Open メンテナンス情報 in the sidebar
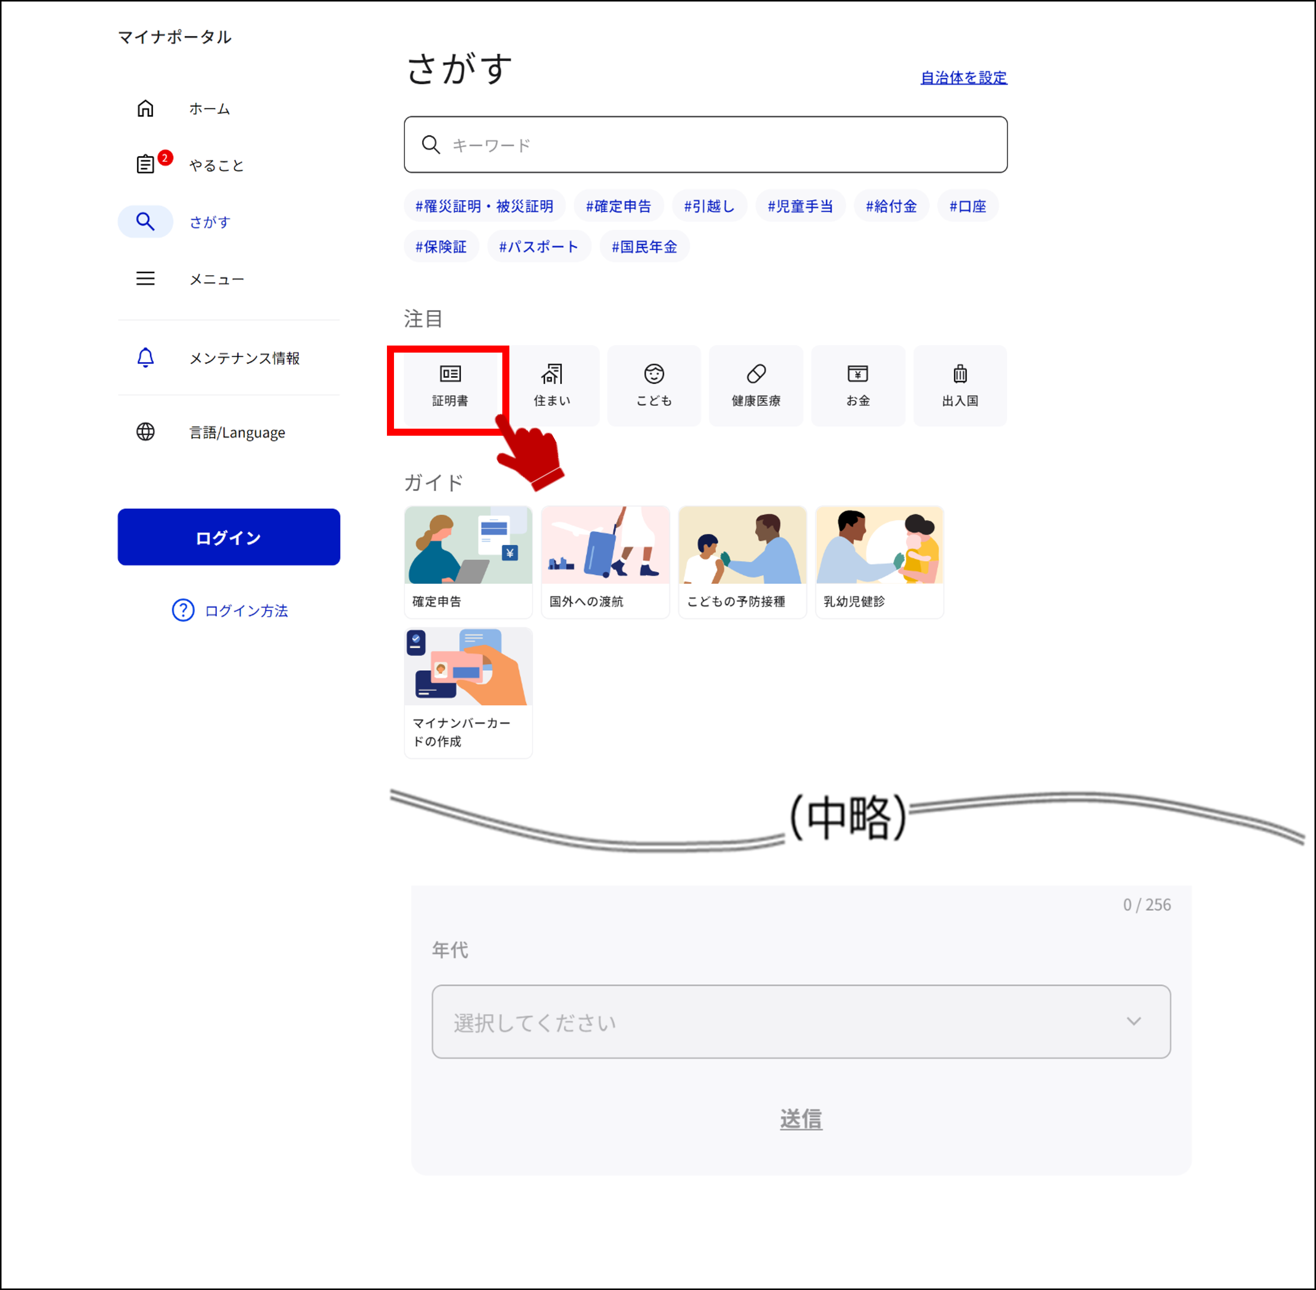The width and height of the screenshot is (1316, 1290). (x=244, y=358)
